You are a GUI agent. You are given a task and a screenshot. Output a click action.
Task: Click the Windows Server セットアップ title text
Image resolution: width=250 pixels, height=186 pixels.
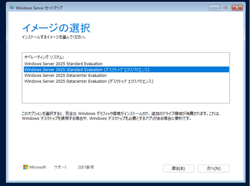click(x=39, y=8)
